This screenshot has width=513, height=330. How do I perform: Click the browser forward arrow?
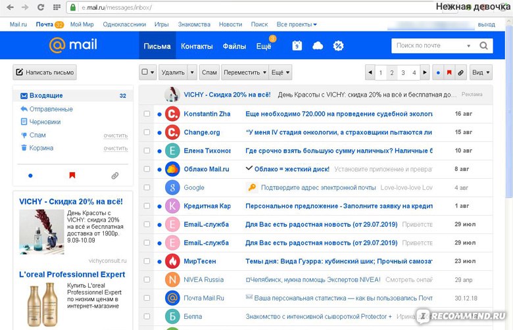25,7
